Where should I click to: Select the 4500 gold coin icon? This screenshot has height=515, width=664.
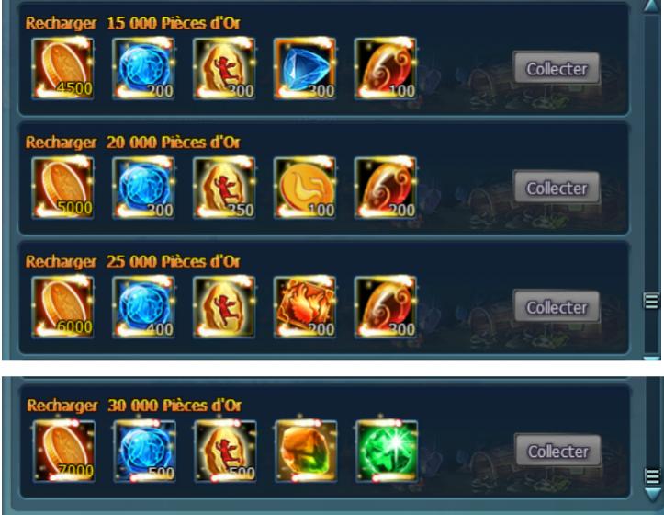pos(62,68)
